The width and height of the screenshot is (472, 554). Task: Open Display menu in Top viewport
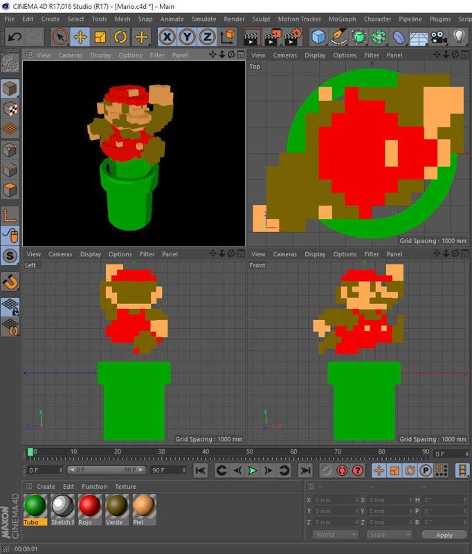[x=315, y=55]
